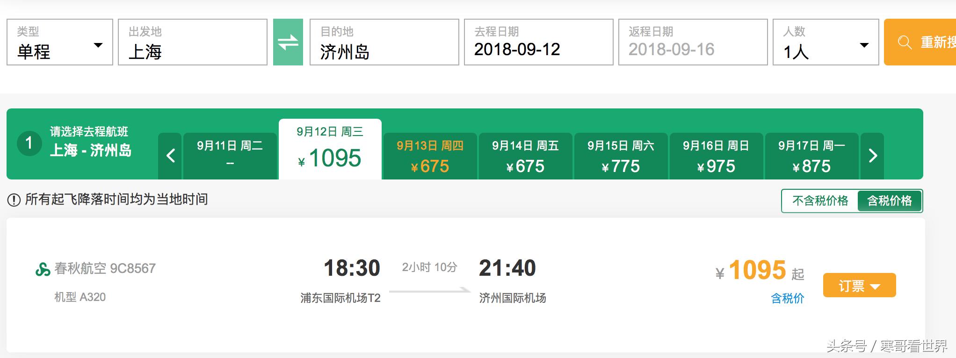Show earlier dates with left arrow
This screenshot has width=956, height=358.
point(170,156)
